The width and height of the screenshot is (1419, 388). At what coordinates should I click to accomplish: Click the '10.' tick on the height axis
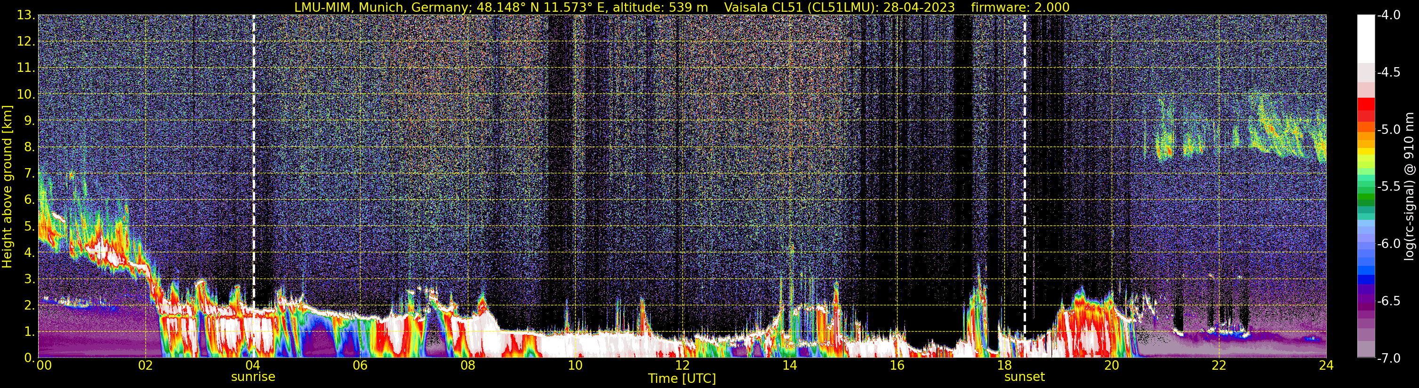[x=26, y=94]
